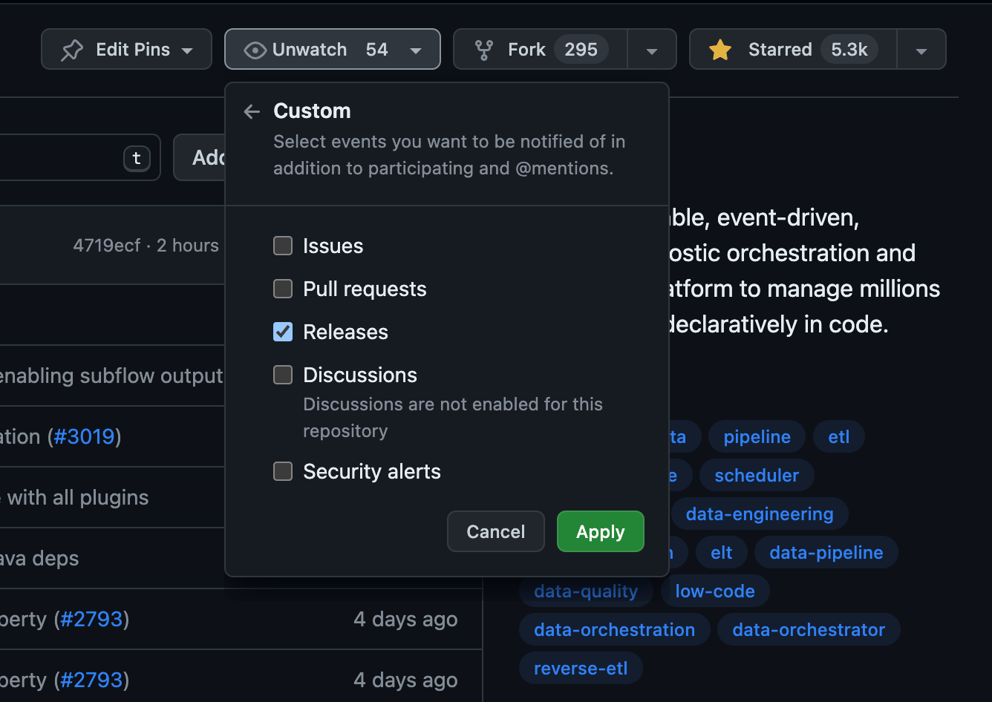Uncheck the Releases checkbox
The height and width of the screenshot is (702, 992).
coord(283,332)
